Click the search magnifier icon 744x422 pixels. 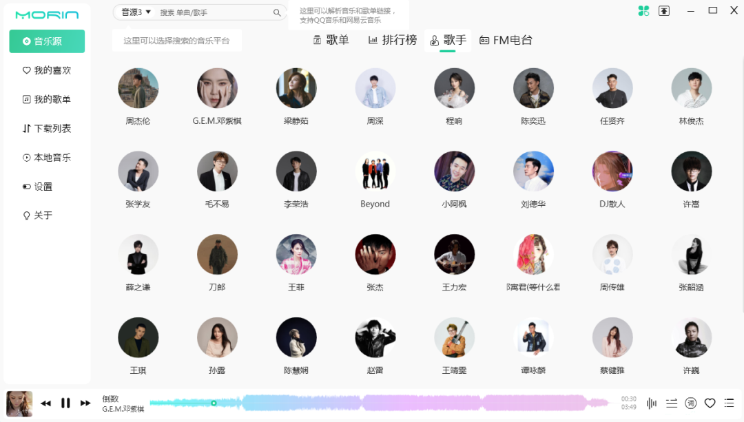(x=277, y=12)
